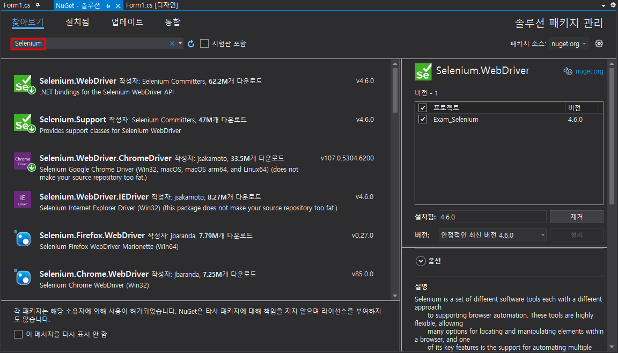Select Selenium.Firefox.WebDriver package row
The image size is (618, 353).
(x=196, y=240)
